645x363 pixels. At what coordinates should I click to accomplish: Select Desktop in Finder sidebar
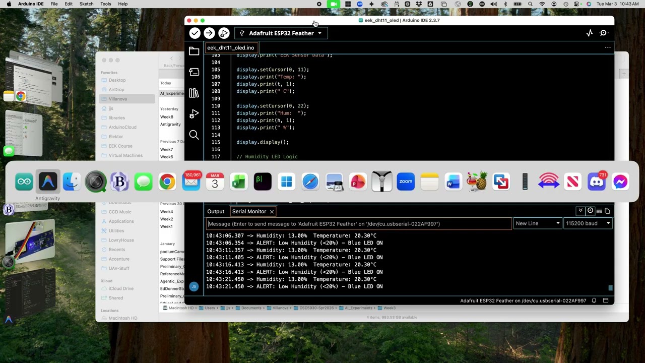pyautogui.click(x=117, y=80)
